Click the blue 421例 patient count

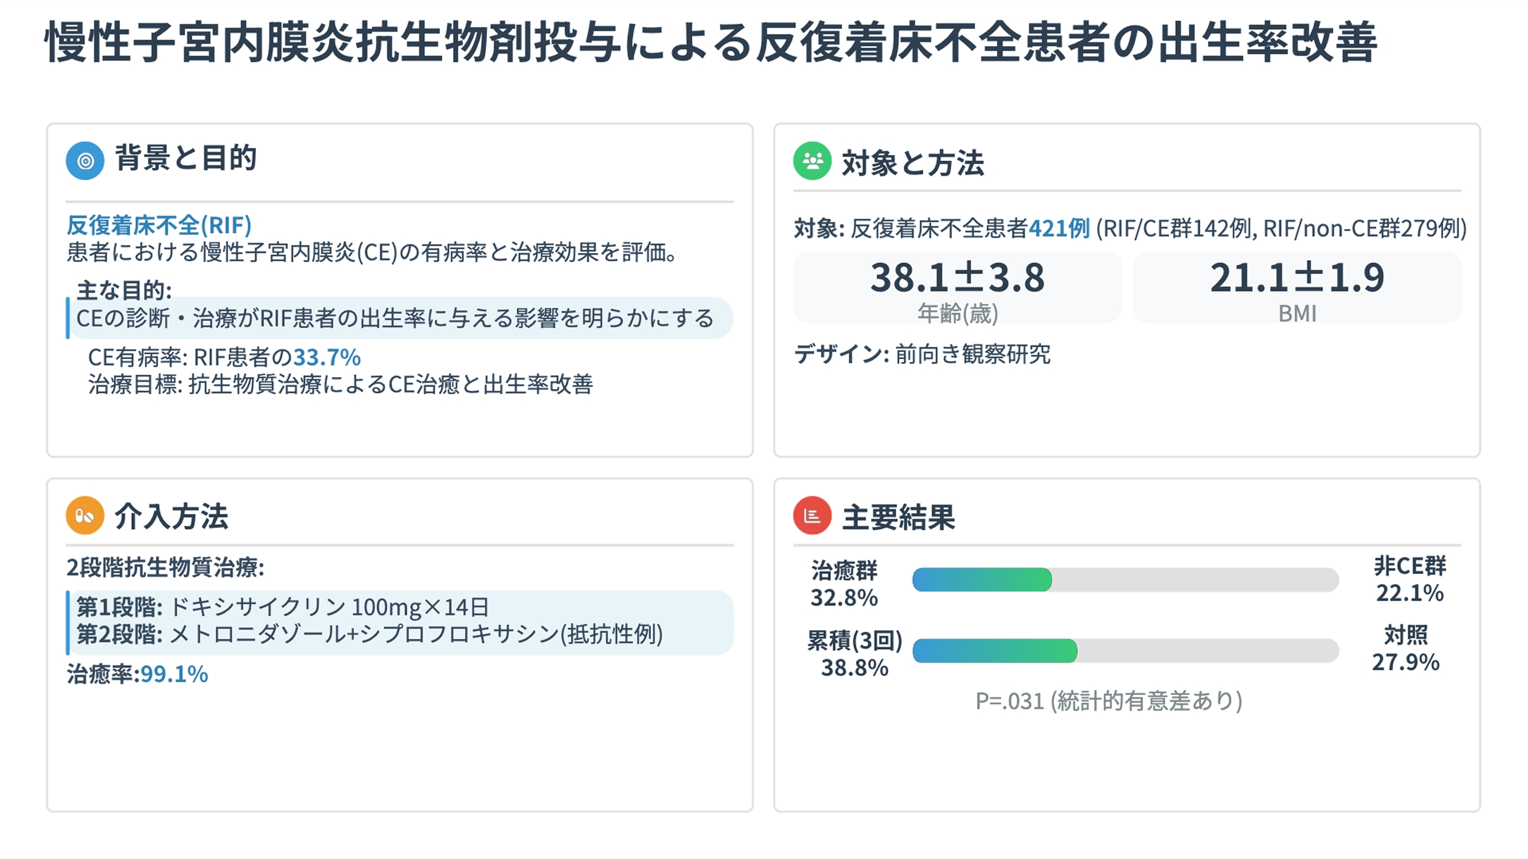point(1059,228)
